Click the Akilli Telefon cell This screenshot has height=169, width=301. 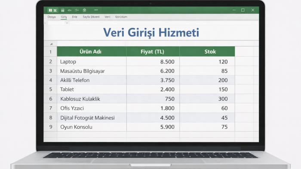92,80
